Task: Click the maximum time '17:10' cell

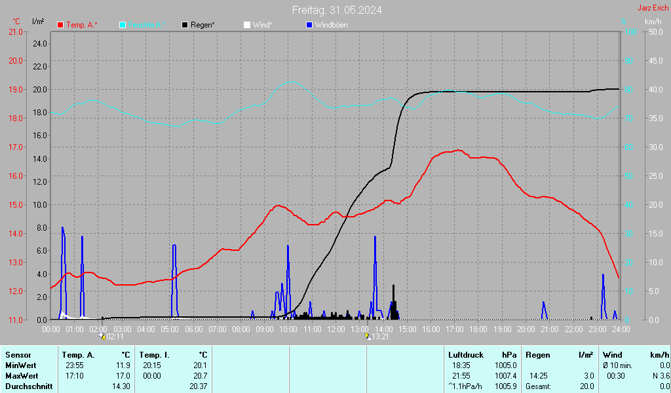Action: (75, 376)
